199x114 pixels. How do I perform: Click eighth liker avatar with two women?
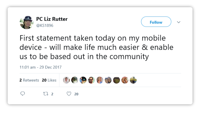pos(125,80)
